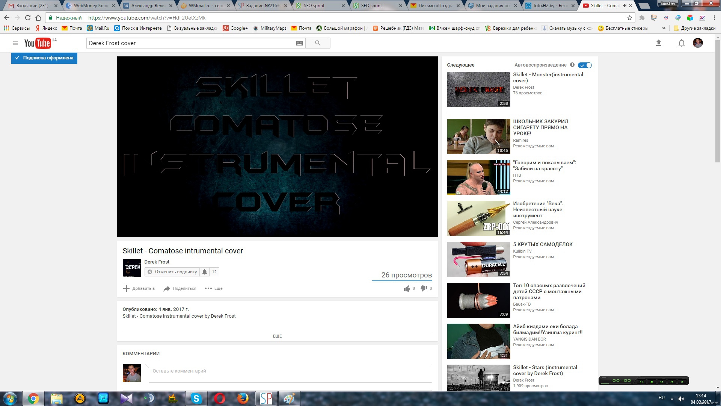Open the Яндекс bookmark
Image resolution: width=721 pixels, height=406 pixels.
[46, 28]
